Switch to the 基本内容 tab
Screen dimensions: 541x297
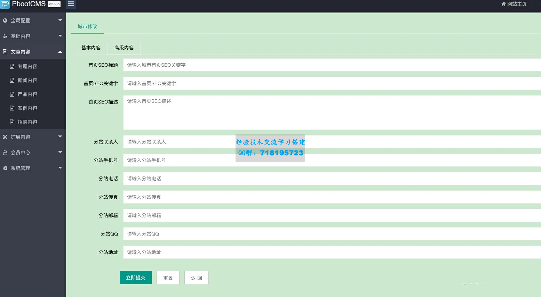point(91,48)
